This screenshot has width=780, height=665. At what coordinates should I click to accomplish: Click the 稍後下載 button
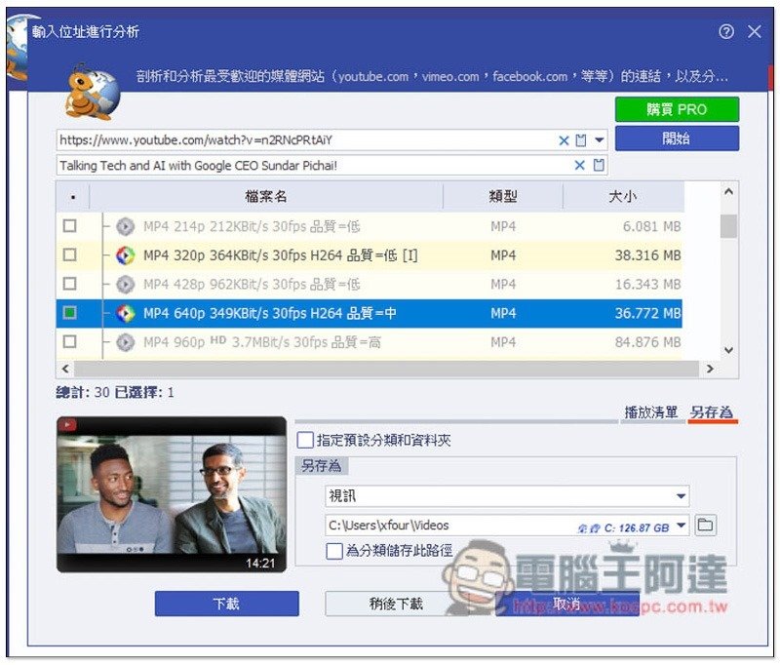[396, 604]
